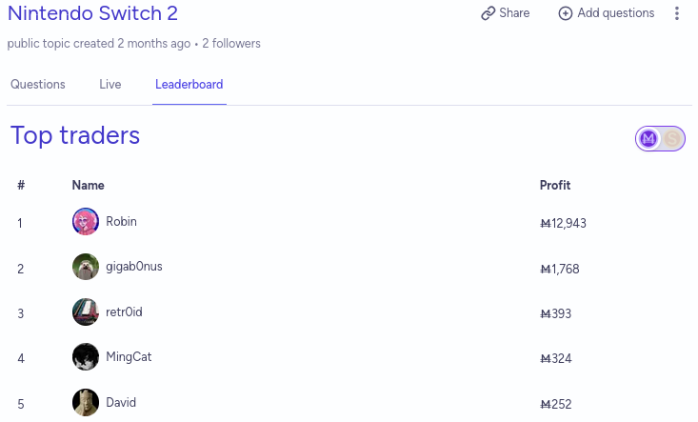Switch to the sweepcash currency toggle
698x422 pixels.
point(673,139)
